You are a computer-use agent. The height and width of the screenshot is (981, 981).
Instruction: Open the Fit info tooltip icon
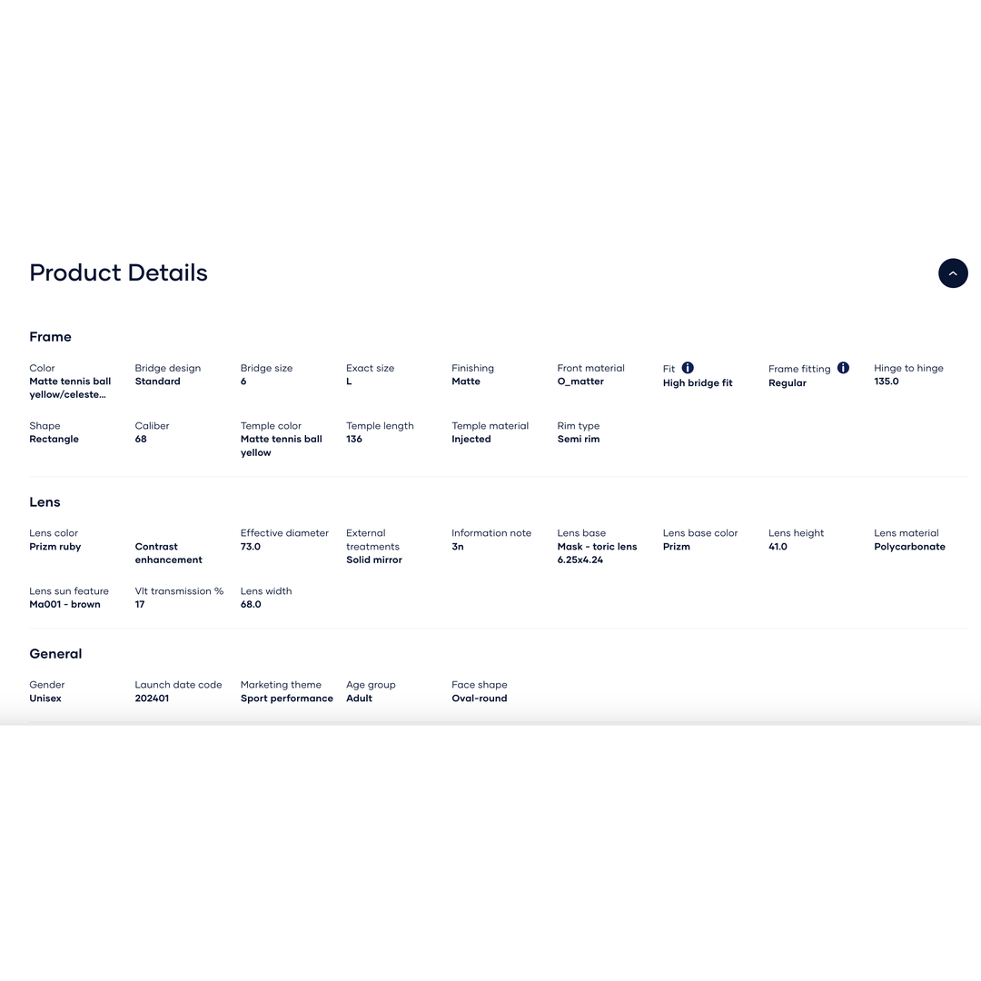pos(687,368)
